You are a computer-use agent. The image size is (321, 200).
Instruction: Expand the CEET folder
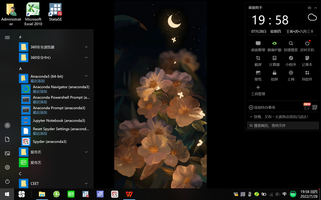(55, 183)
